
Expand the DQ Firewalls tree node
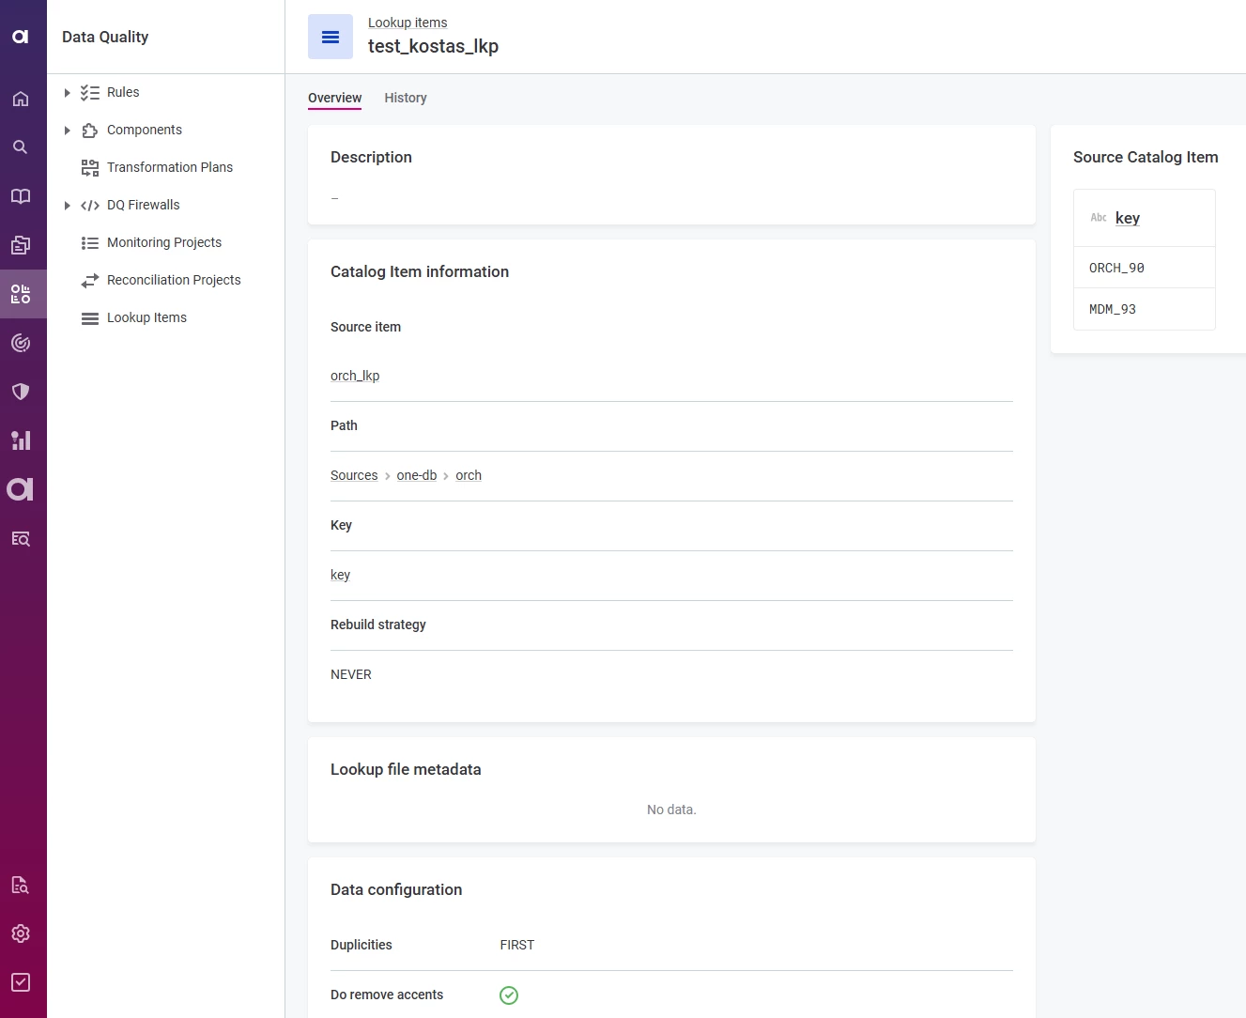click(x=67, y=205)
